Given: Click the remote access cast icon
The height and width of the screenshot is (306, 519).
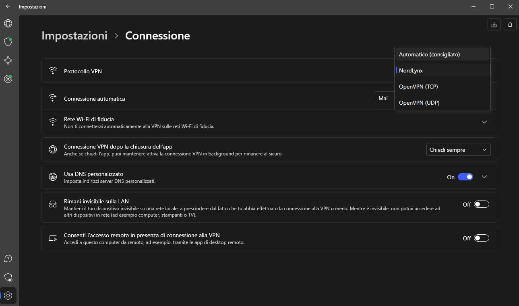Looking at the screenshot, I should [53, 238].
